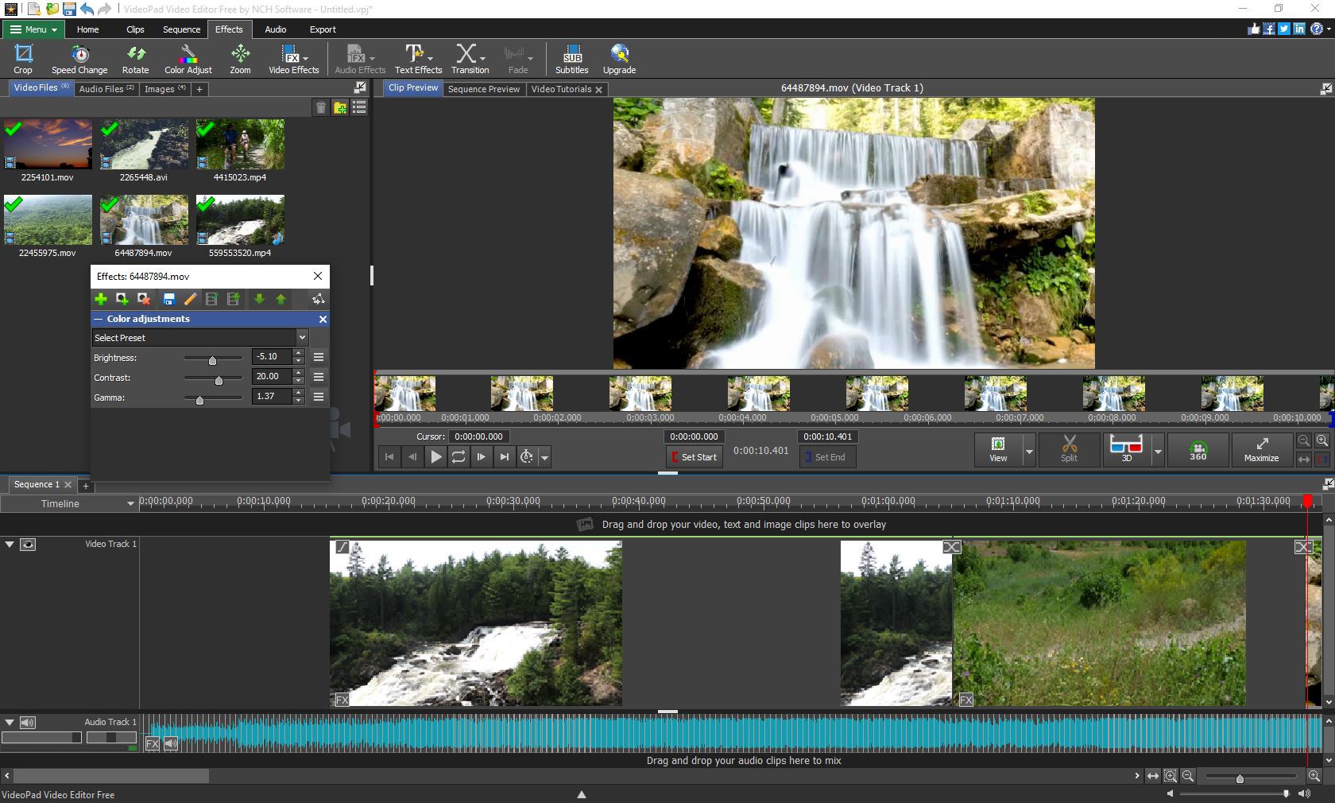1335x803 pixels.
Task: Click the Upgrade icon
Action: (x=619, y=57)
